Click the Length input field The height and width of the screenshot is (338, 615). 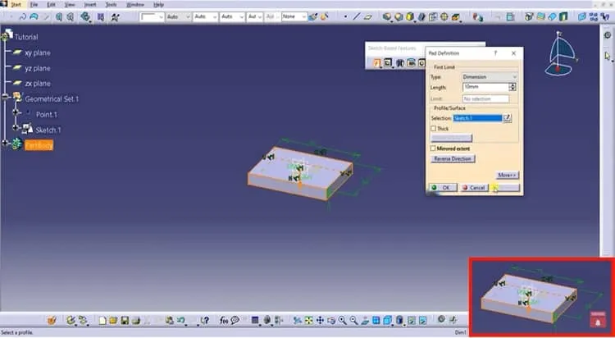click(485, 87)
